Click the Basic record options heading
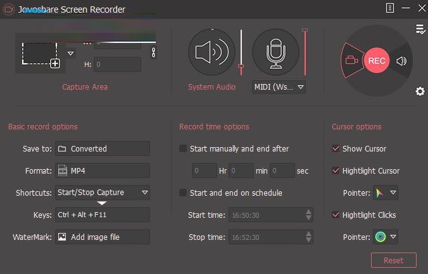The image size is (428, 274). point(43,126)
